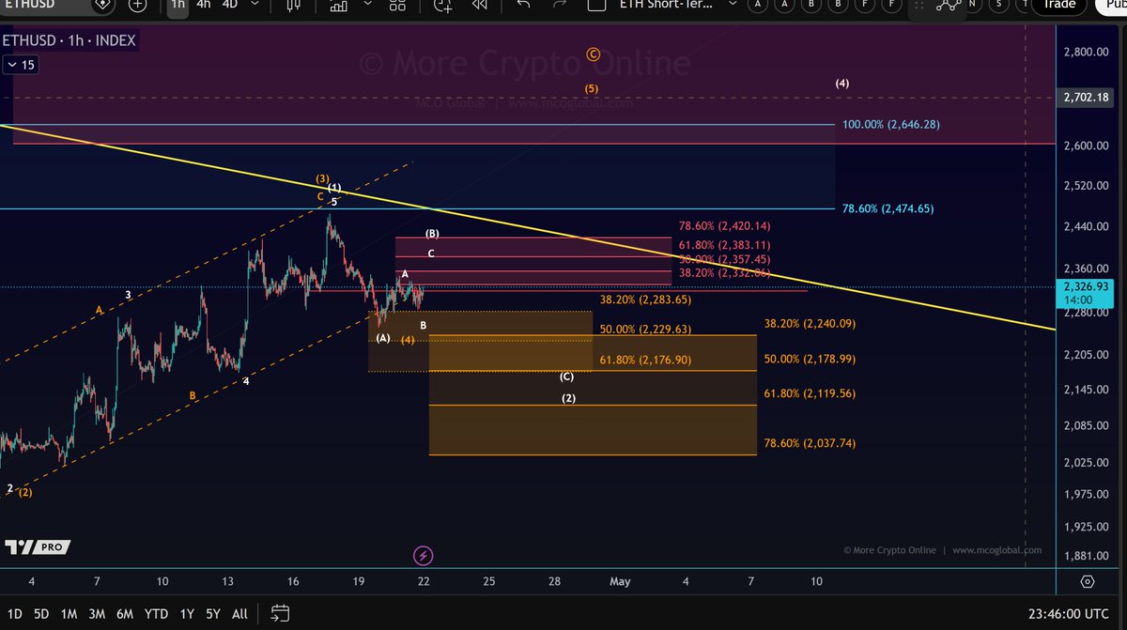The height and width of the screenshot is (630, 1127).
Task: Open chart settings gear on price axis
Action: click(1087, 582)
